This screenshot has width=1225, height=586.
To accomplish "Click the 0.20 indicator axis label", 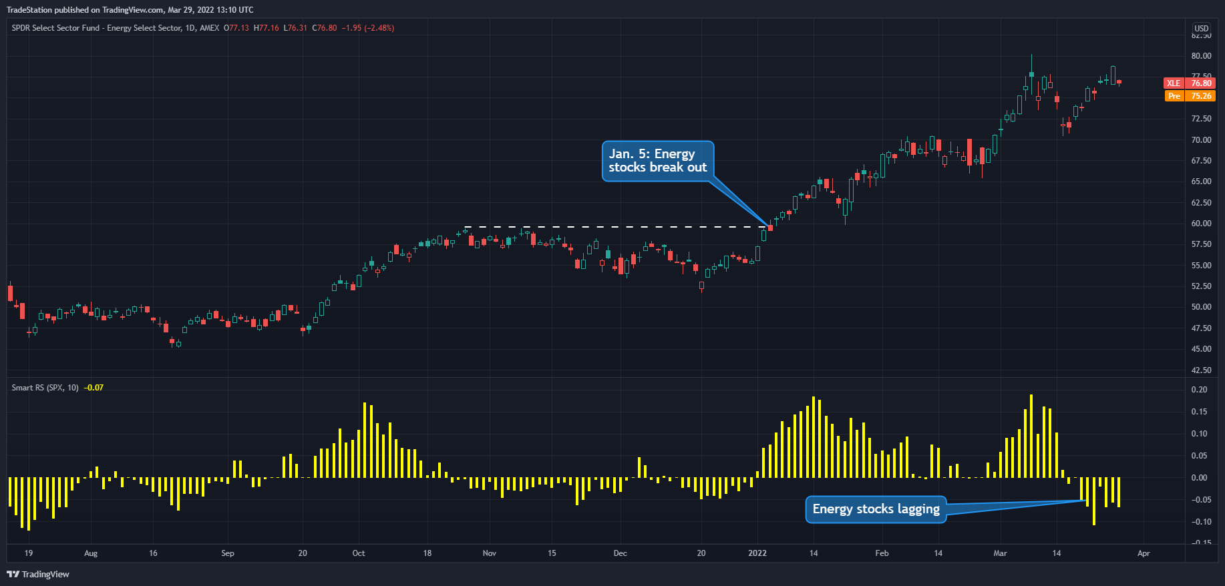I will [1199, 390].
